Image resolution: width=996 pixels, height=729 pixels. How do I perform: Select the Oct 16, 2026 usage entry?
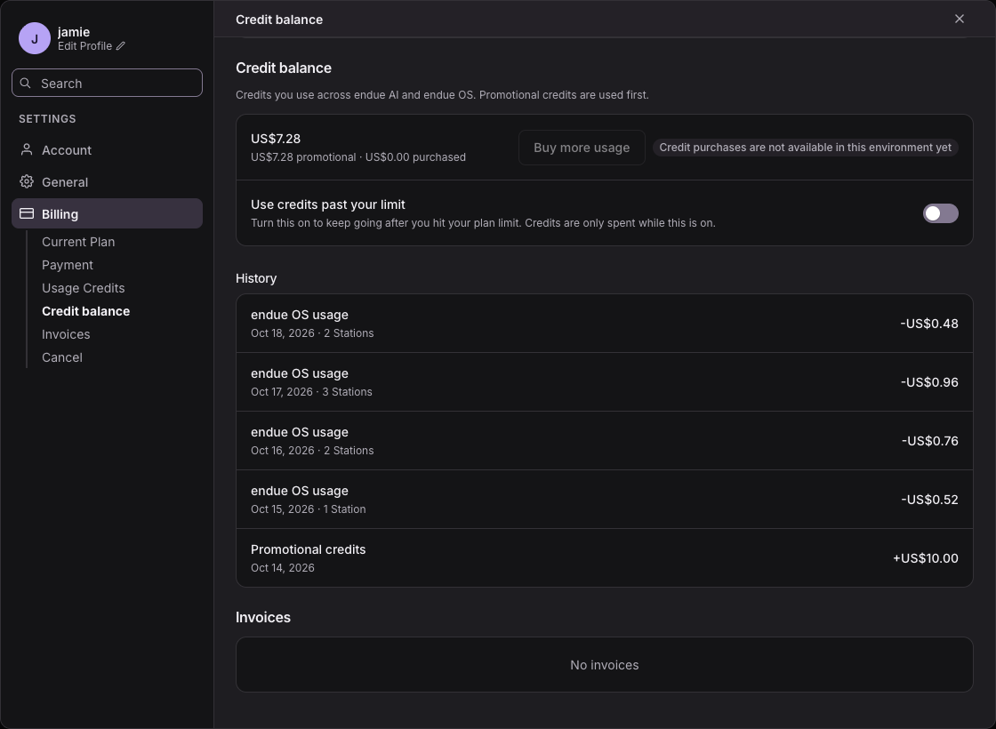[604, 441]
